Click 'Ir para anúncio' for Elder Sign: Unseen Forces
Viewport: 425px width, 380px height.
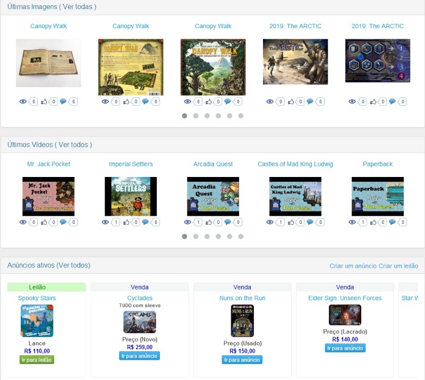coord(345,348)
